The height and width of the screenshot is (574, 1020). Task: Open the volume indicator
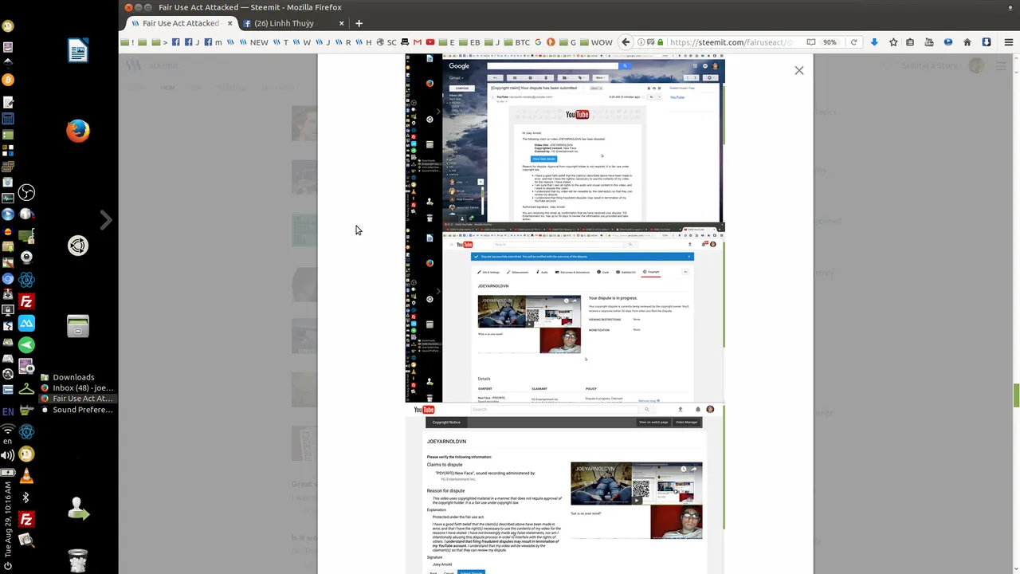point(8,455)
